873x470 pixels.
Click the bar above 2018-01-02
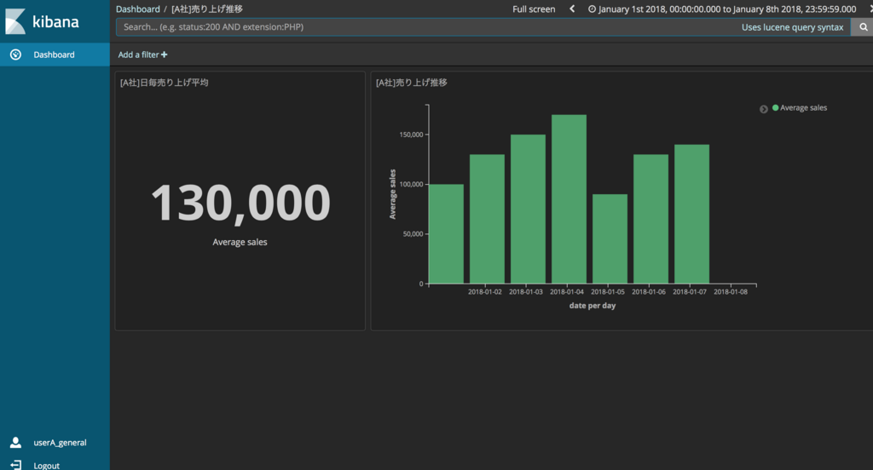click(487, 219)
